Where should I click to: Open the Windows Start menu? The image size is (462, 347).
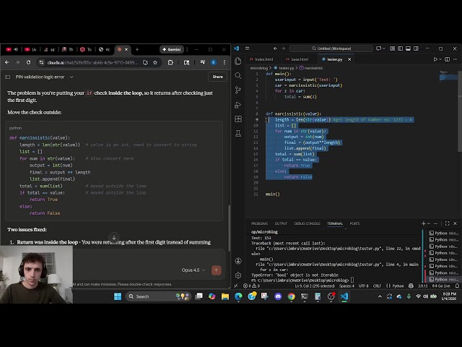tap(118, 296)
